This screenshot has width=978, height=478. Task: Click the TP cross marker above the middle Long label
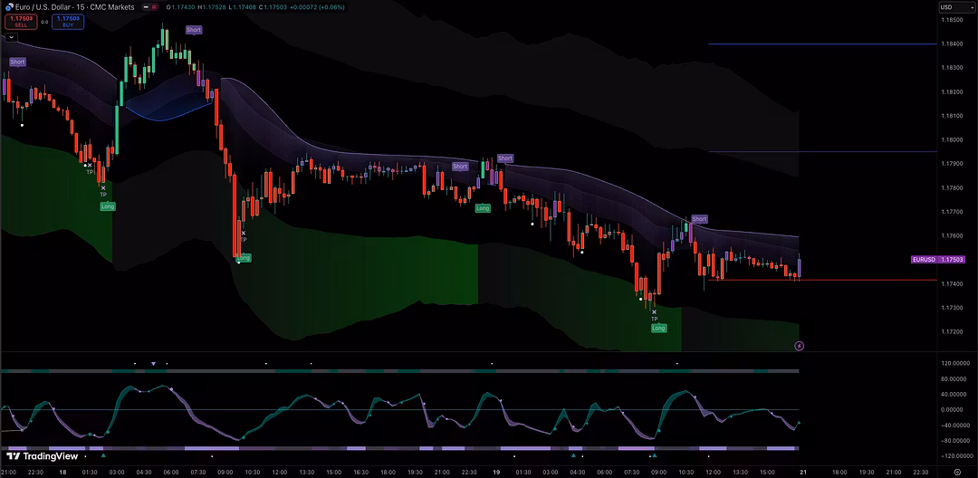(244, 233)
